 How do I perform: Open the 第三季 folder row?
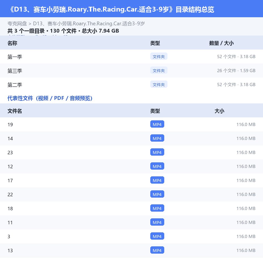click(131, 71)
